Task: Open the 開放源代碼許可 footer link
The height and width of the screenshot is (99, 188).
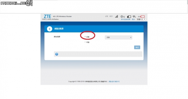Action: [114, 82]
